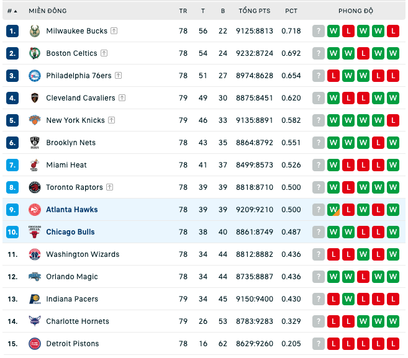Sort standings by PCT column header

pyautogui.click(x=291, y=11)
